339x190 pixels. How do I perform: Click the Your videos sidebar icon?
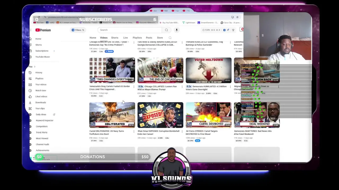[30, 84]
